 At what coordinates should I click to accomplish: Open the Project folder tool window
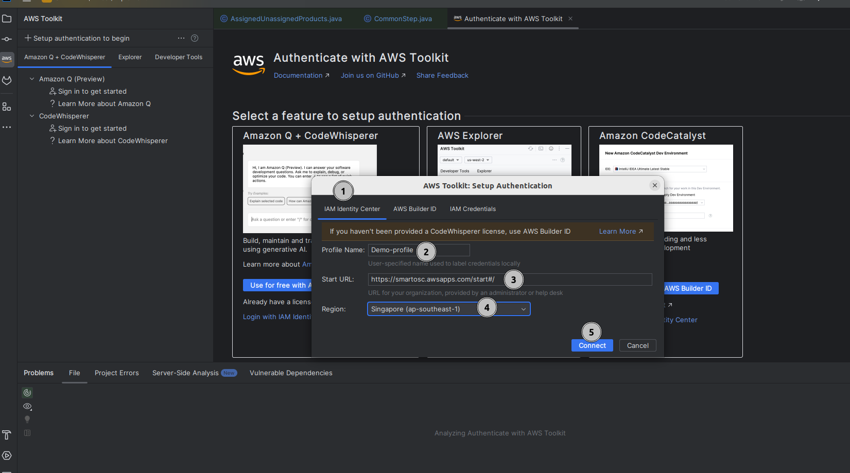pyautogui.click(x=7, y=19)
